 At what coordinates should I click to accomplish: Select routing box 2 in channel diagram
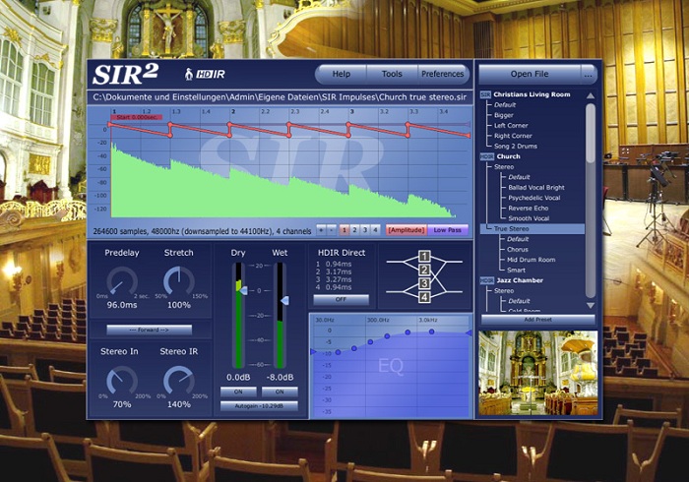click(424, 270)
